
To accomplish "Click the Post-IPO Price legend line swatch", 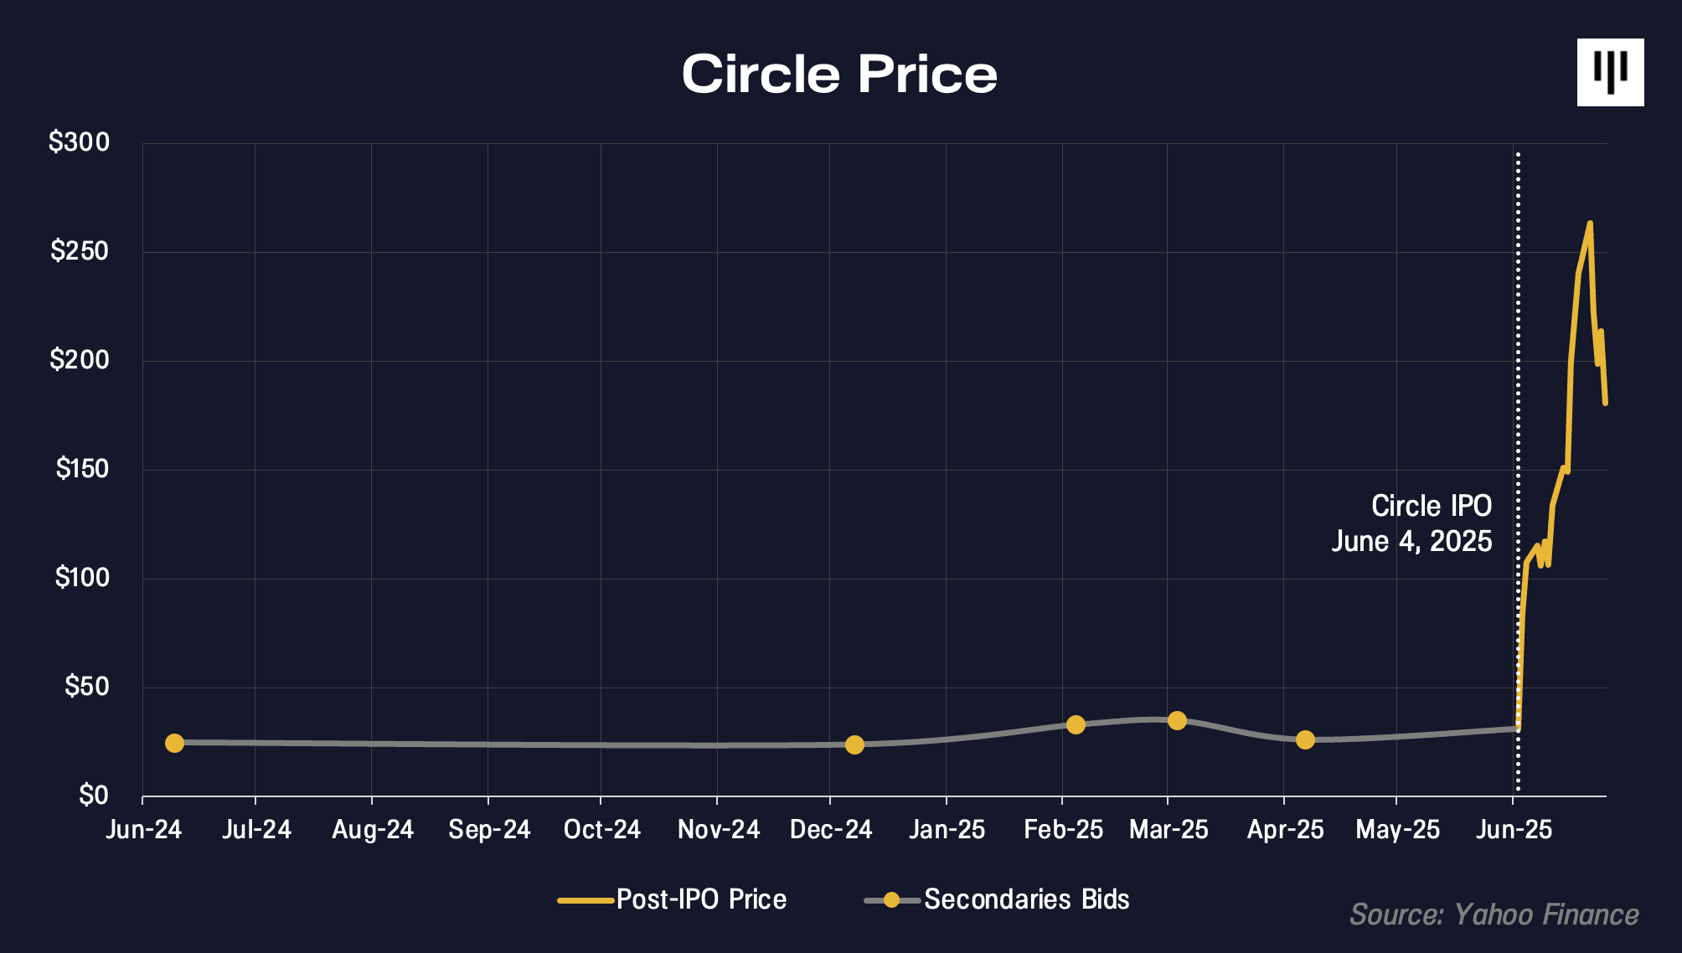I will (x=586, y=900).
